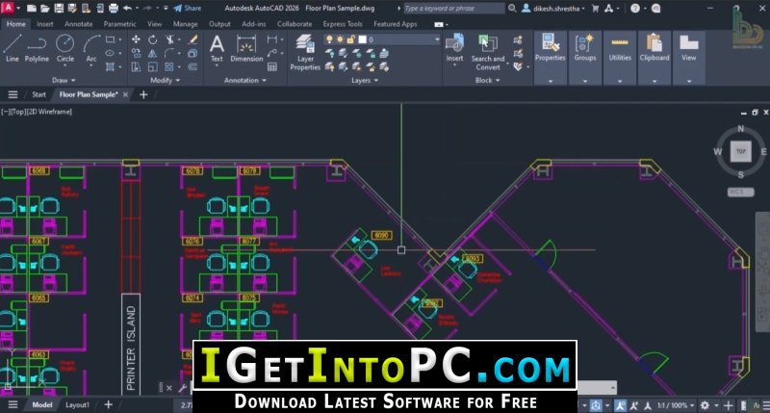Viewport: 770px width, 413px height.
Task: Switch to the Start file tab
Action: pyautogui.click(x=38, y=94)
